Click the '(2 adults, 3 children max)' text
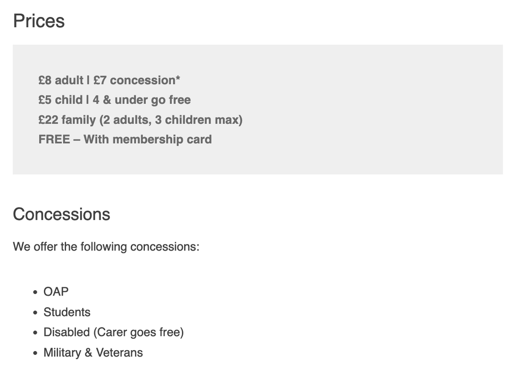The width and height of the screenshot is (514, 377). pos(171,120)
